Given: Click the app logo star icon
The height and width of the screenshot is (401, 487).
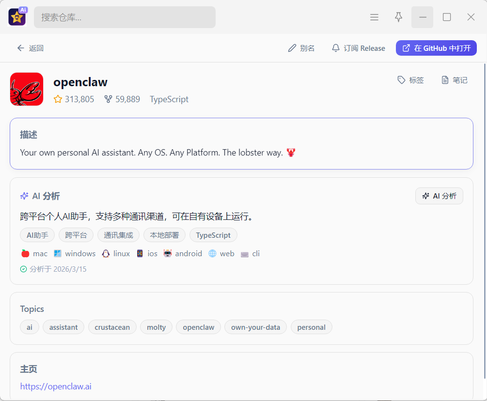Looking at the screenshot, I should point(17,17).
